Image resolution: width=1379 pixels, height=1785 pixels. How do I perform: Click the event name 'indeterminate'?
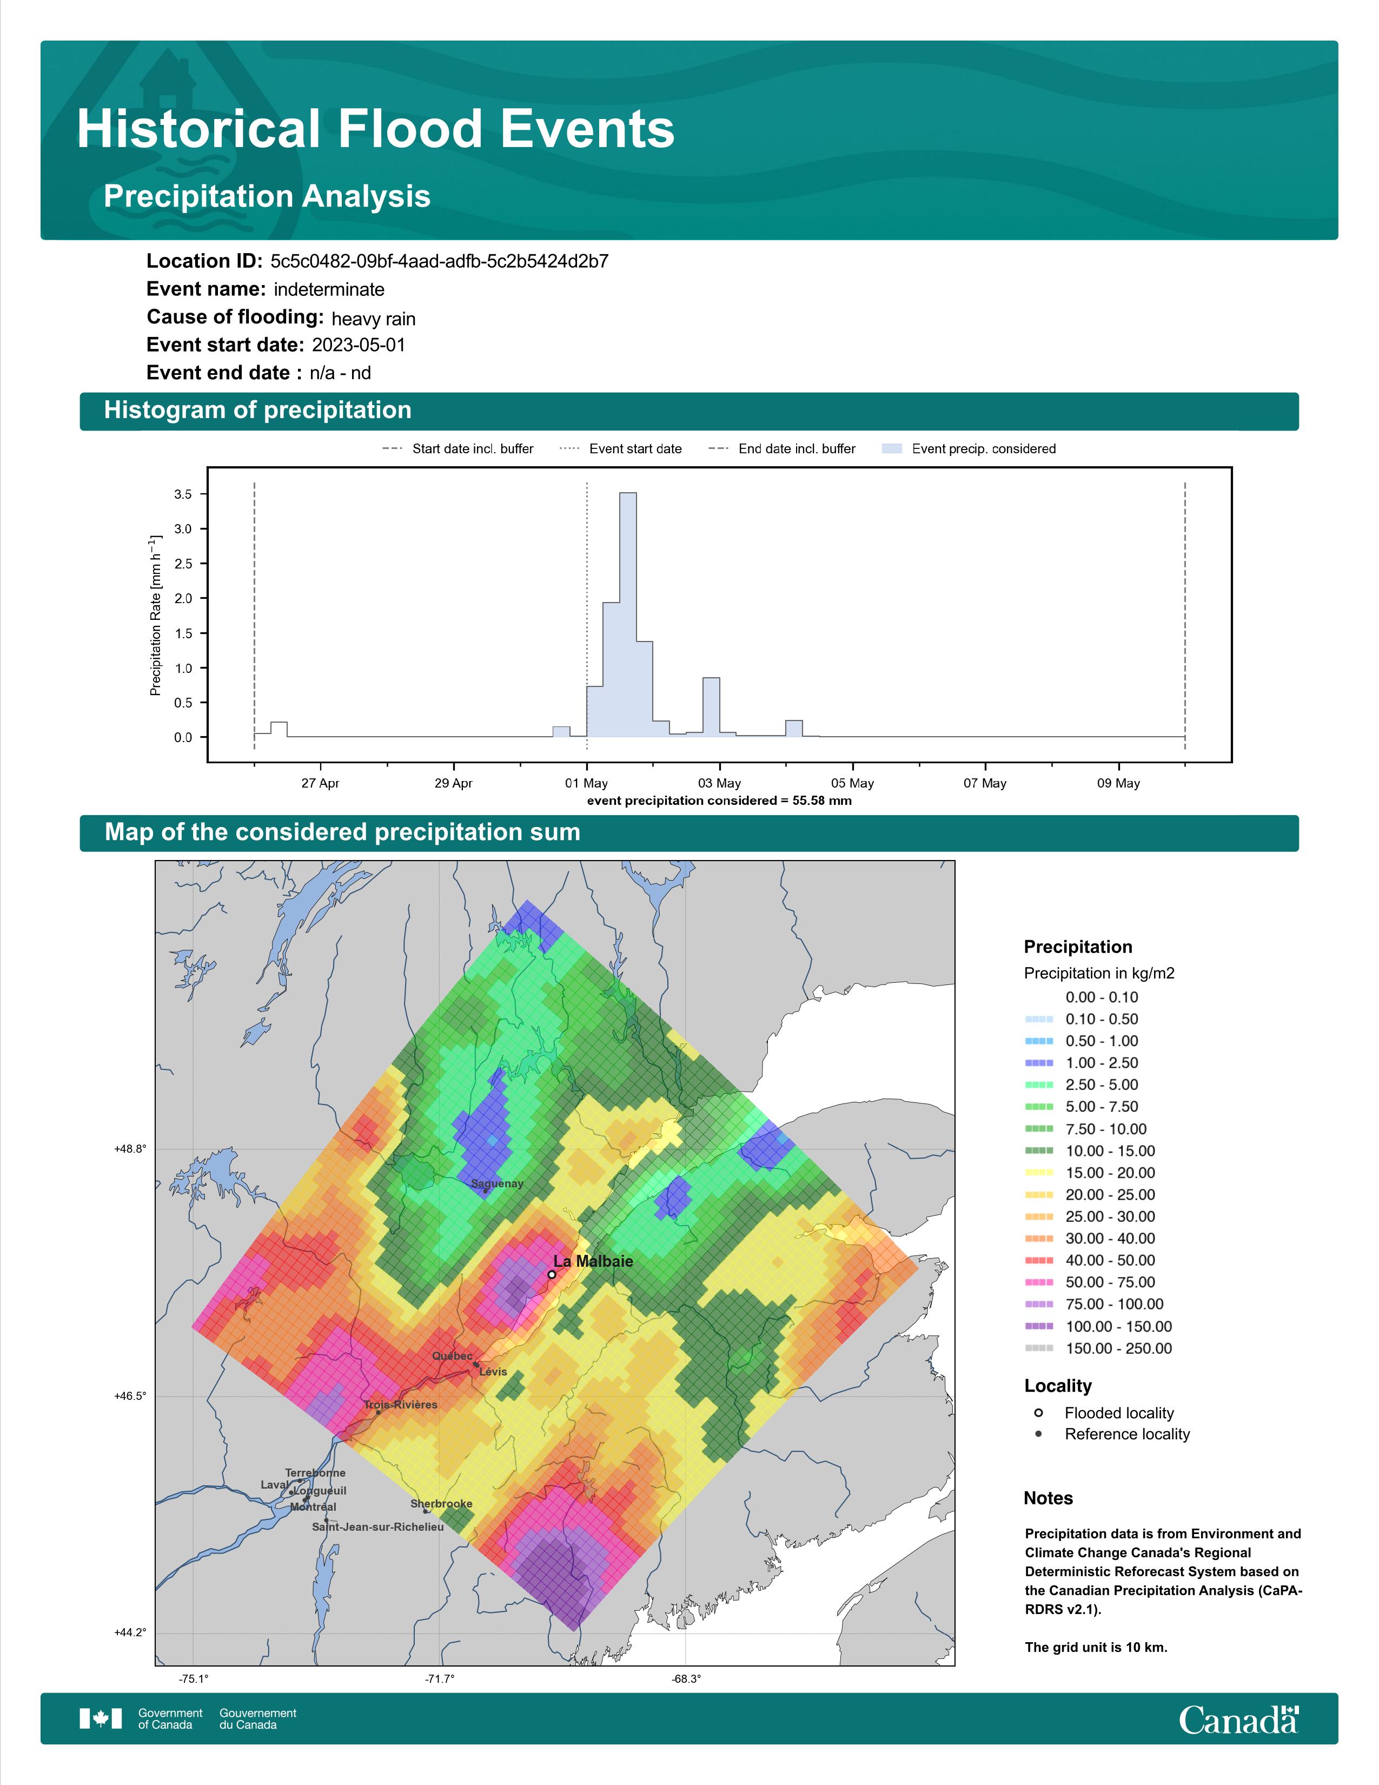click(x=329, y=289)
